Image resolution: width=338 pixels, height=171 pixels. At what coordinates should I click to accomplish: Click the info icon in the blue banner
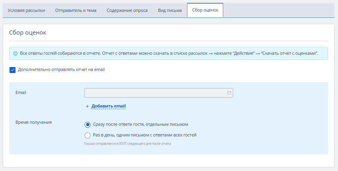coord(15,54)
